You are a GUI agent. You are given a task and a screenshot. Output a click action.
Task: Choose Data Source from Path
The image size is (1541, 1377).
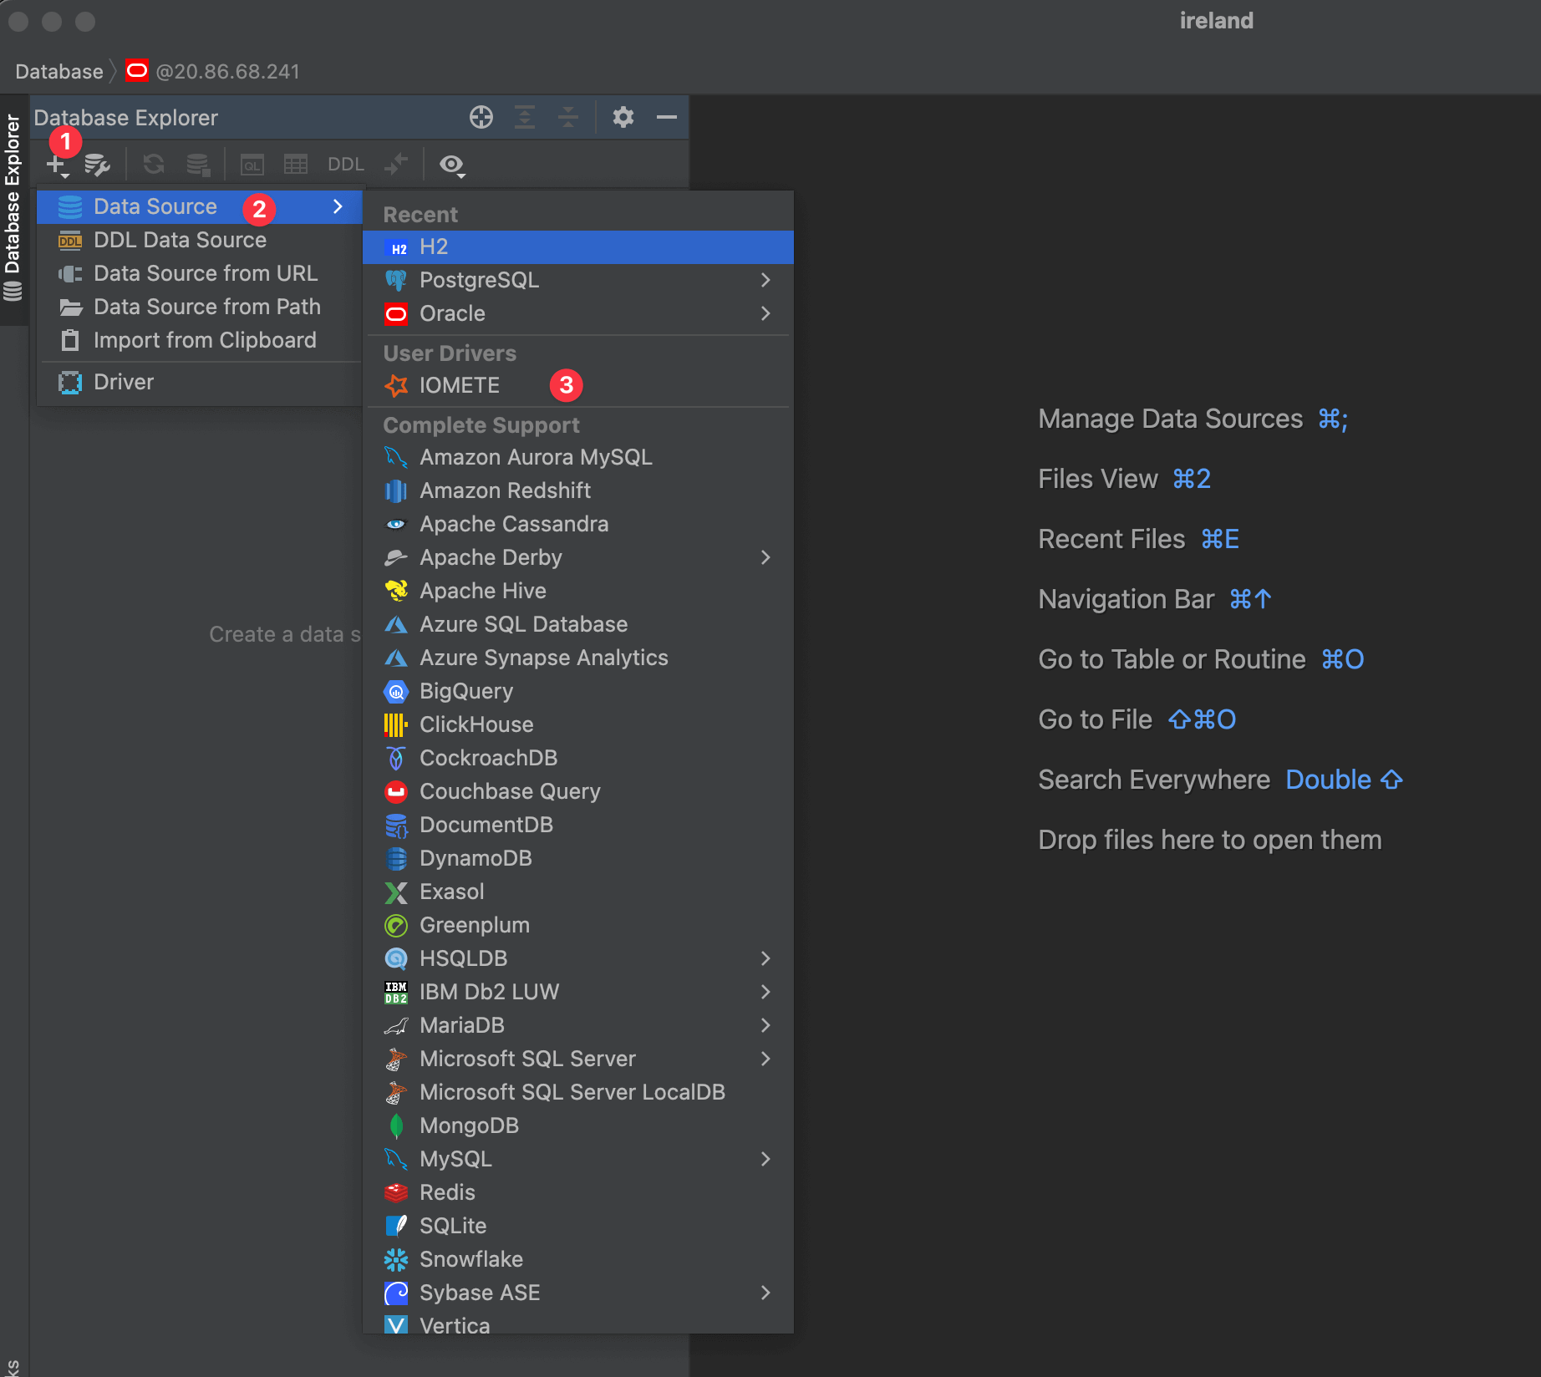click(200, 307)
